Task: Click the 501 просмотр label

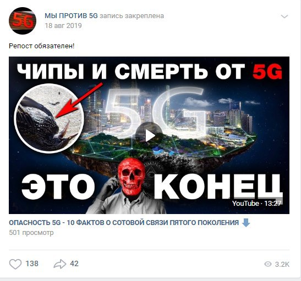Action: click(31, 233)
